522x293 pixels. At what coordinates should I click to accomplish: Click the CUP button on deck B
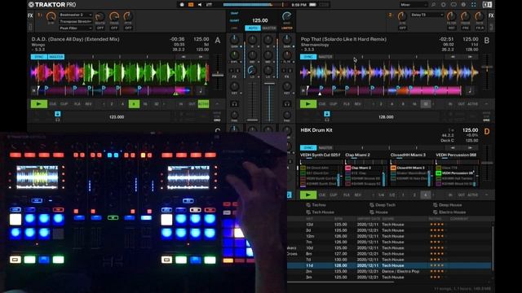[x=333, y=104]
